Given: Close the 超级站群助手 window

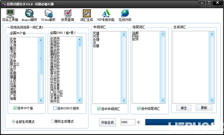Looking at the screenshot, I should pyautogui.click(x=218, y=3).
